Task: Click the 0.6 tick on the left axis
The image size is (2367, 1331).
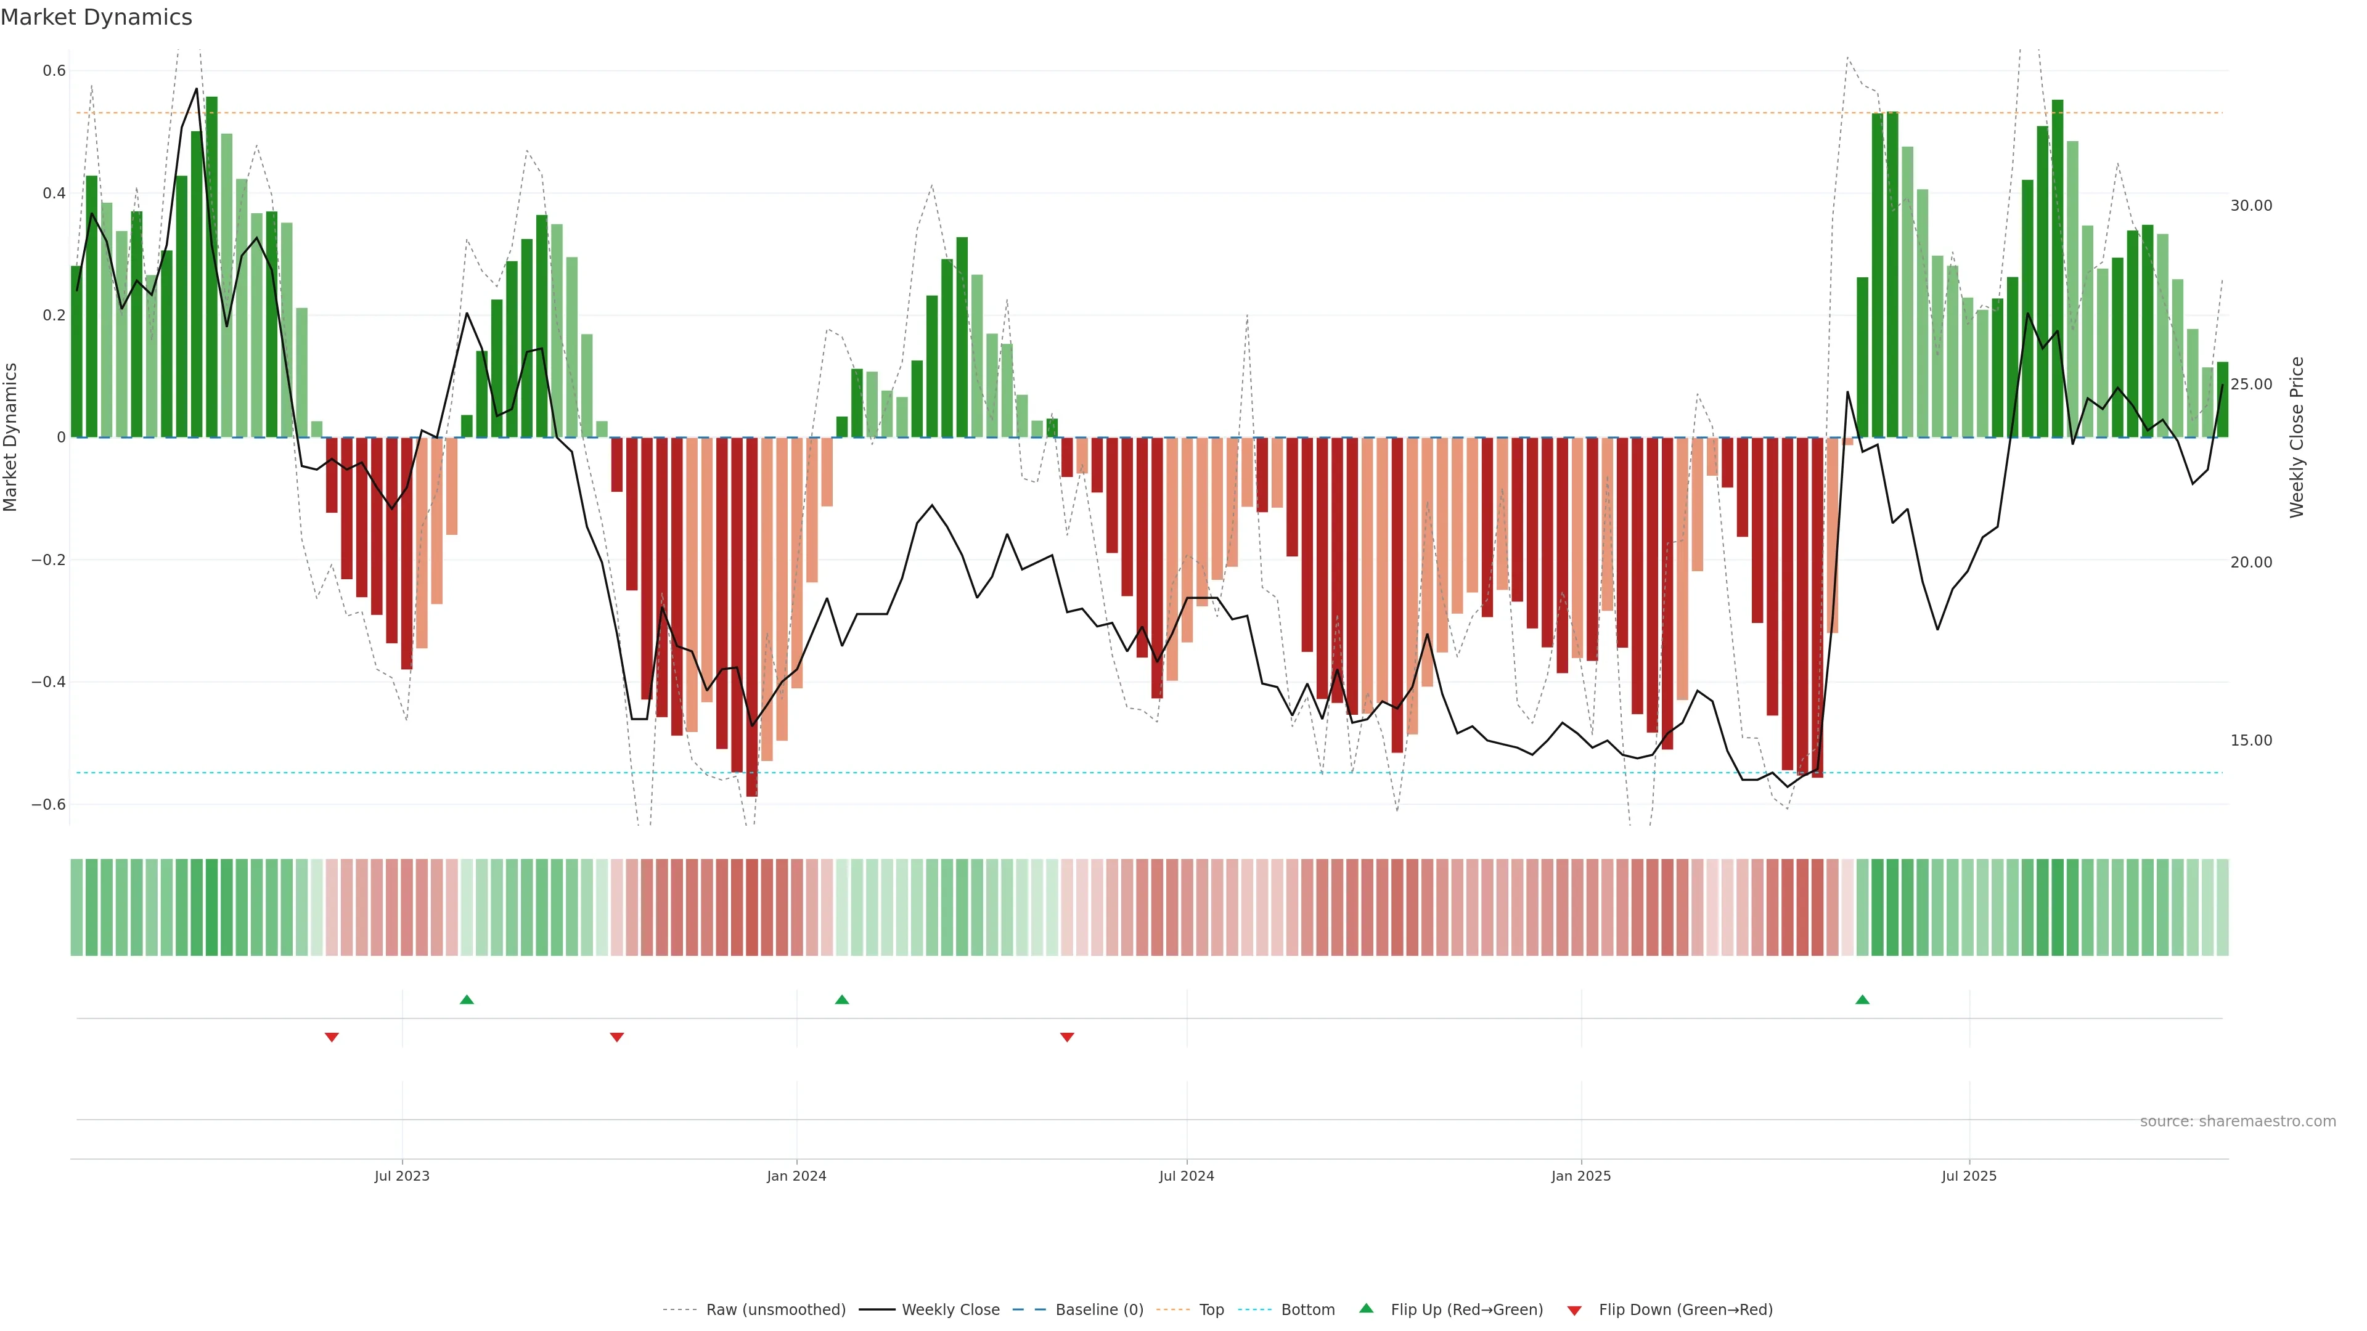Action: 54,71
